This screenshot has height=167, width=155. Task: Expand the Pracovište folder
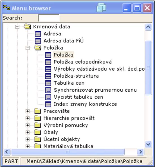click(28, 111)
